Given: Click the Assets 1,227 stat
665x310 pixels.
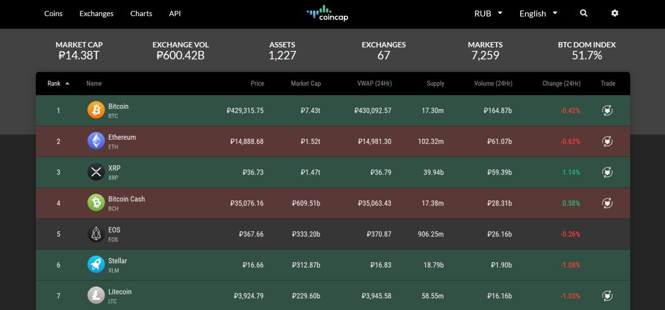Looking at the screenshot, I should pyautogui.click(x=282, y=50).
